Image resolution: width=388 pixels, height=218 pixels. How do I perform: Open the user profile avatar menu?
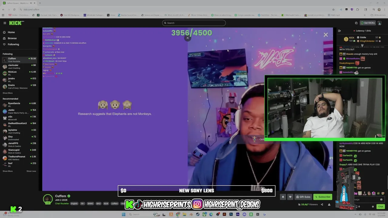(x=380, y=23)
